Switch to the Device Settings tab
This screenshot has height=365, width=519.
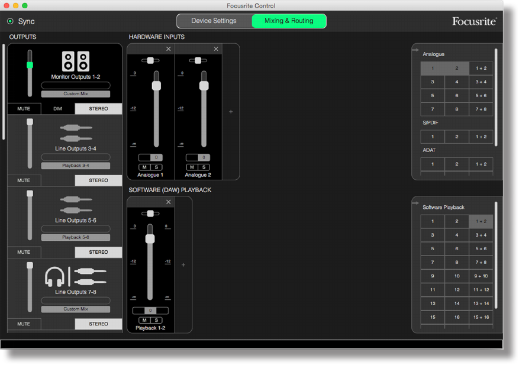click(x=214, y=21)
